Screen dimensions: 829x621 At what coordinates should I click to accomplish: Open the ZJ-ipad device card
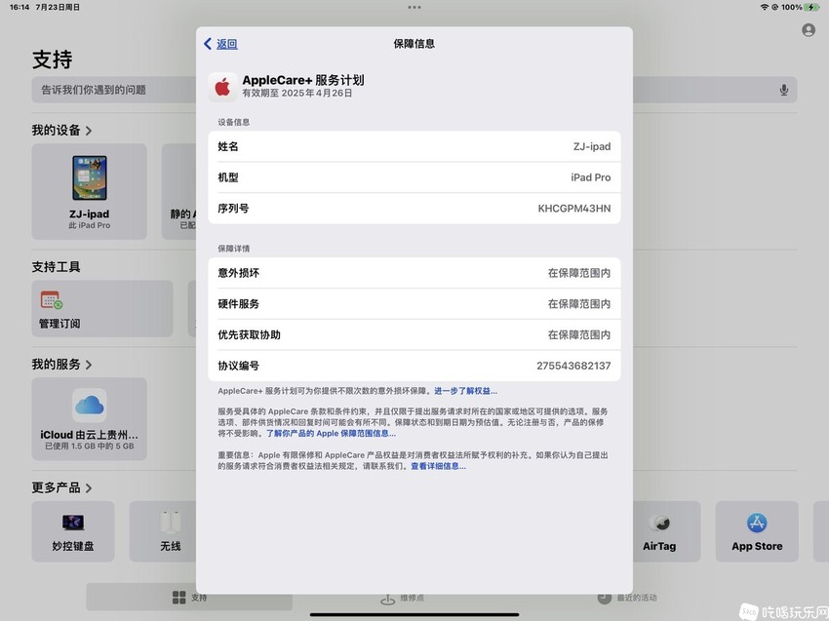90,191
